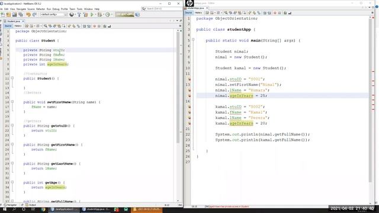
Task: Click the vertical scrollbar of studentApp.java editor
Action: [x=370, y=100]
